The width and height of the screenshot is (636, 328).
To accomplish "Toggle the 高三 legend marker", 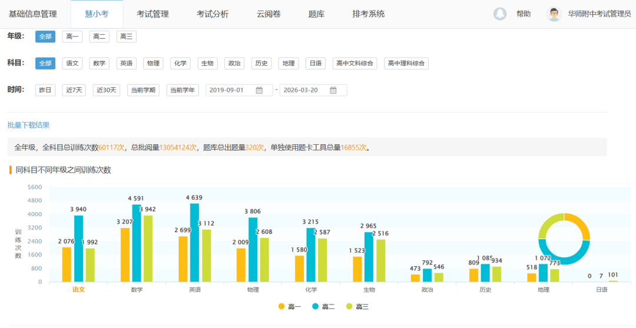I will pyautogui.click(x=349, y=307).
